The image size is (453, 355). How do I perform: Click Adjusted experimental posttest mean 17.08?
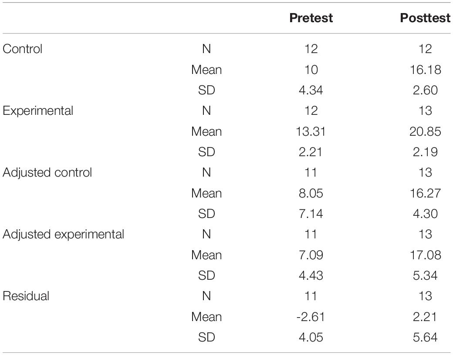click(426, 255)
